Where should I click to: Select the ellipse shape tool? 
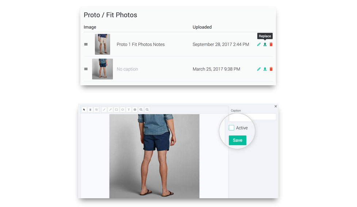pos(123,110)
